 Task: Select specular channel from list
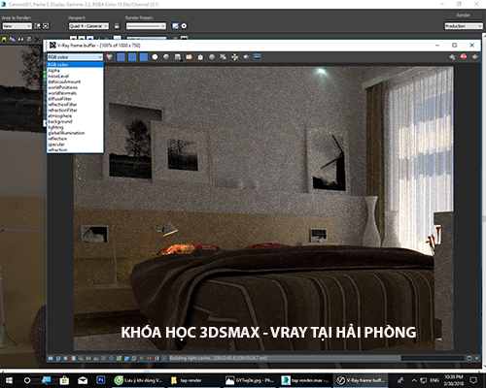click(75, 145)
